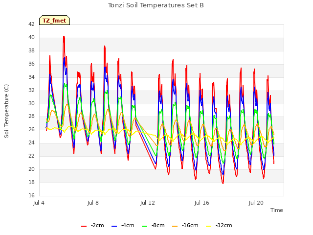Image resolution: width=313 pixels, height=235 pixels.
Task: Click the orange -16cm legend swatch
Action: click(175, 226)
